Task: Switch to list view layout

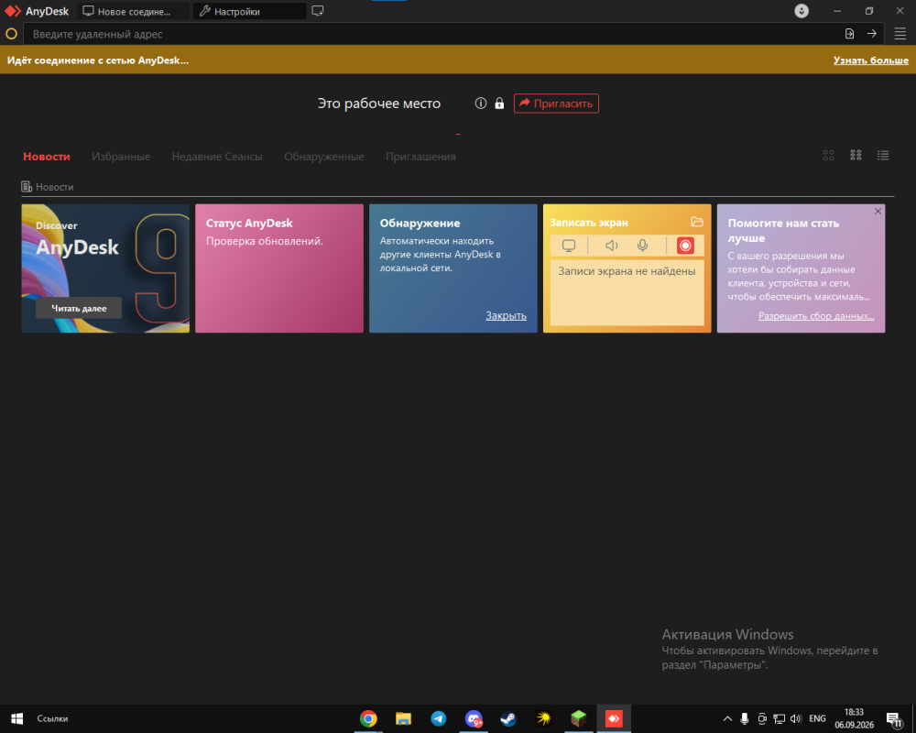Action: (883, 156)
